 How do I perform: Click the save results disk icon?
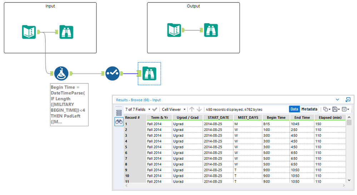click(x=335, y=109)
